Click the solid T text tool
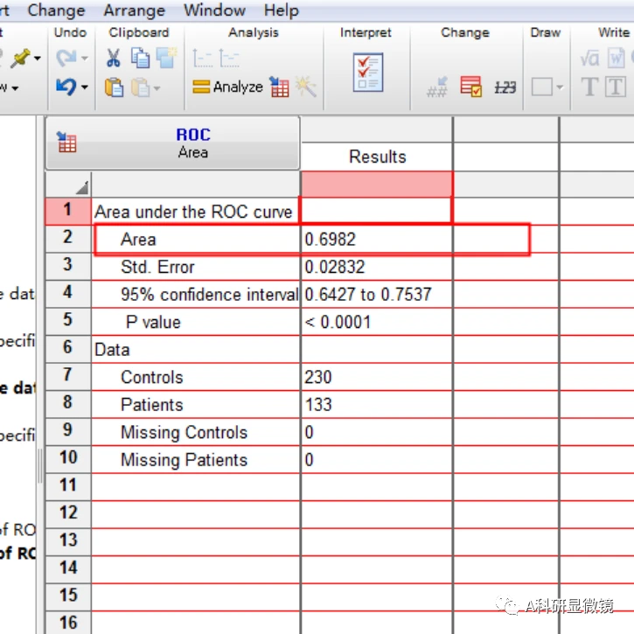The height and width of the screenshot is (634, 634). [589, 87]
